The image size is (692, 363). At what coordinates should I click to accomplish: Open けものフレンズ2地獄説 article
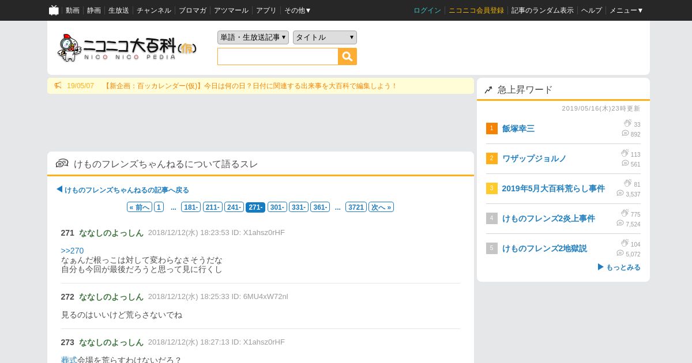coord(544,248)
